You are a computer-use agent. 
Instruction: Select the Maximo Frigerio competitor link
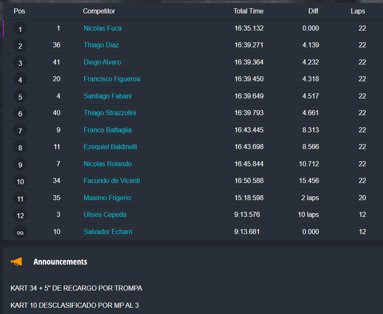point(107,198)
